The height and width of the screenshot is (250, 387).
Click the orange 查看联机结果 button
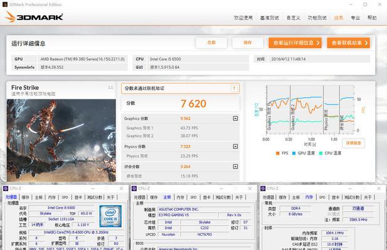pos(348,42)
